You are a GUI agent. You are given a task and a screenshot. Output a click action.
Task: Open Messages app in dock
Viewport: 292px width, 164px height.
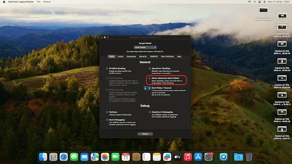74,157
